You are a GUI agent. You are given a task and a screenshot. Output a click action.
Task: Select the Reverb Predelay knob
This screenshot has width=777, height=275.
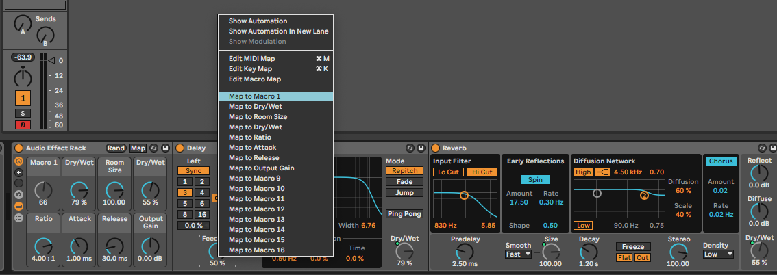tap(465, 252)
